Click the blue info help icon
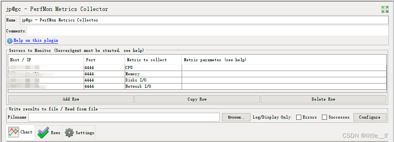The width and height of the screenshot is (394, 142). 10,41
